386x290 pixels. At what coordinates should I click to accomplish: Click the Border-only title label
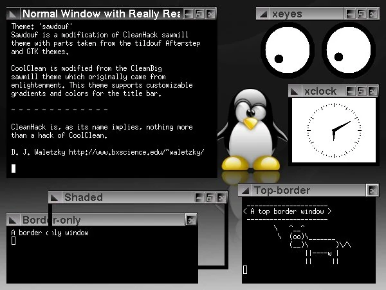tap(51, 220)
